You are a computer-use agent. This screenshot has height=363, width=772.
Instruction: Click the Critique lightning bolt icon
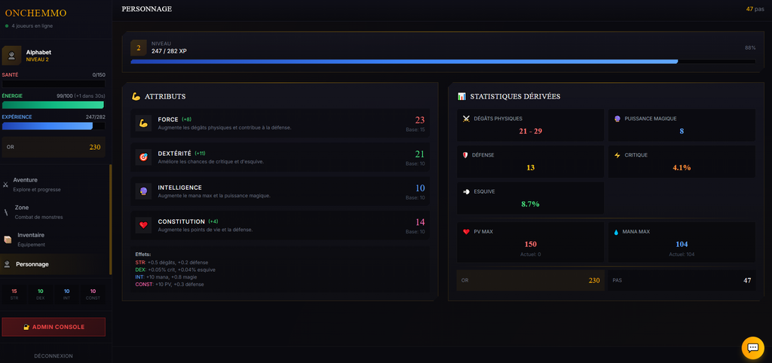point(617,155)
